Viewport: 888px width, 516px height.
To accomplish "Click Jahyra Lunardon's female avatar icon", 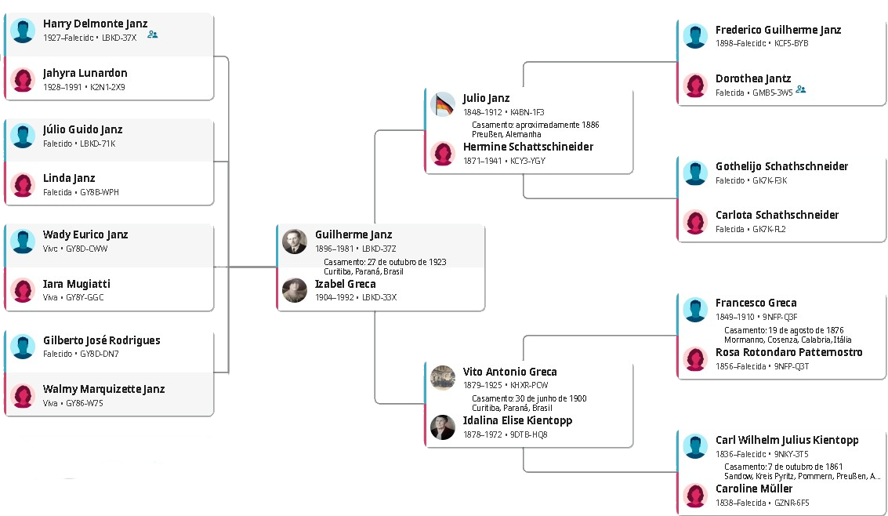I will coord(24,79).
